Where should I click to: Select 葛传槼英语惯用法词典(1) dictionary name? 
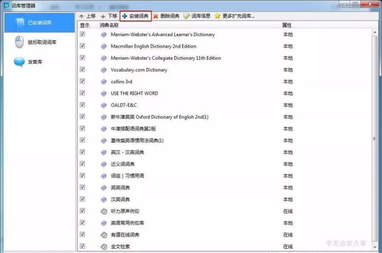(x=137, y=140)
